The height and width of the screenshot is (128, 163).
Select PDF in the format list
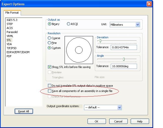pyautogui.click(x=9, y=56)
